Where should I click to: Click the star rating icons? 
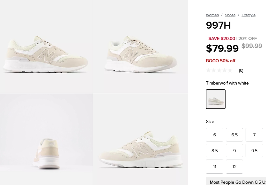coord(219,70)
